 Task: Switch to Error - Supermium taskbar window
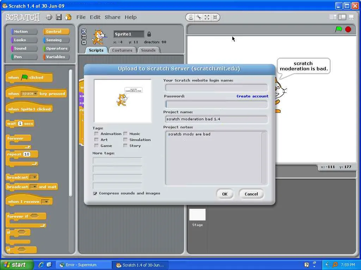click(x=83, y=265)
